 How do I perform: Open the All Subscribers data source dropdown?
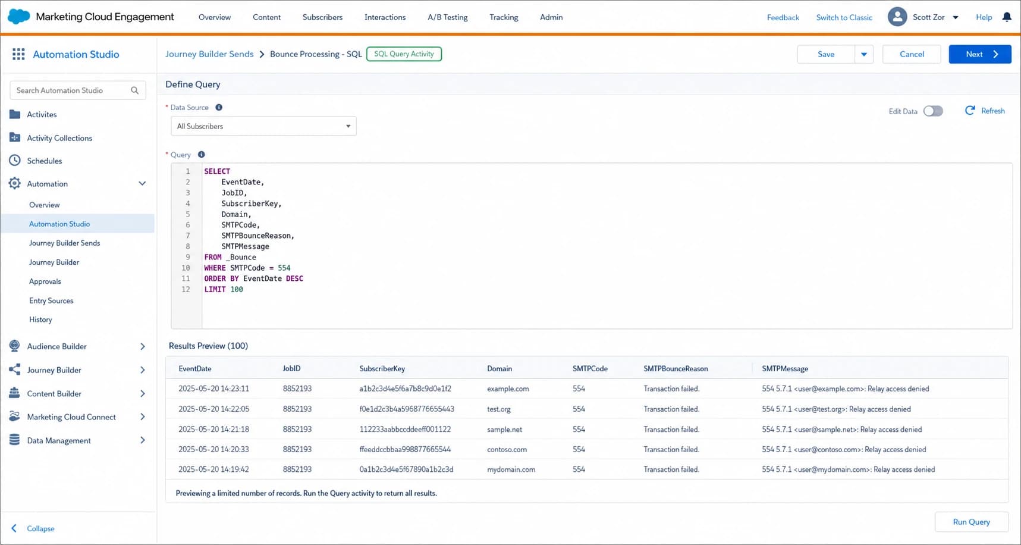[263, 126]
